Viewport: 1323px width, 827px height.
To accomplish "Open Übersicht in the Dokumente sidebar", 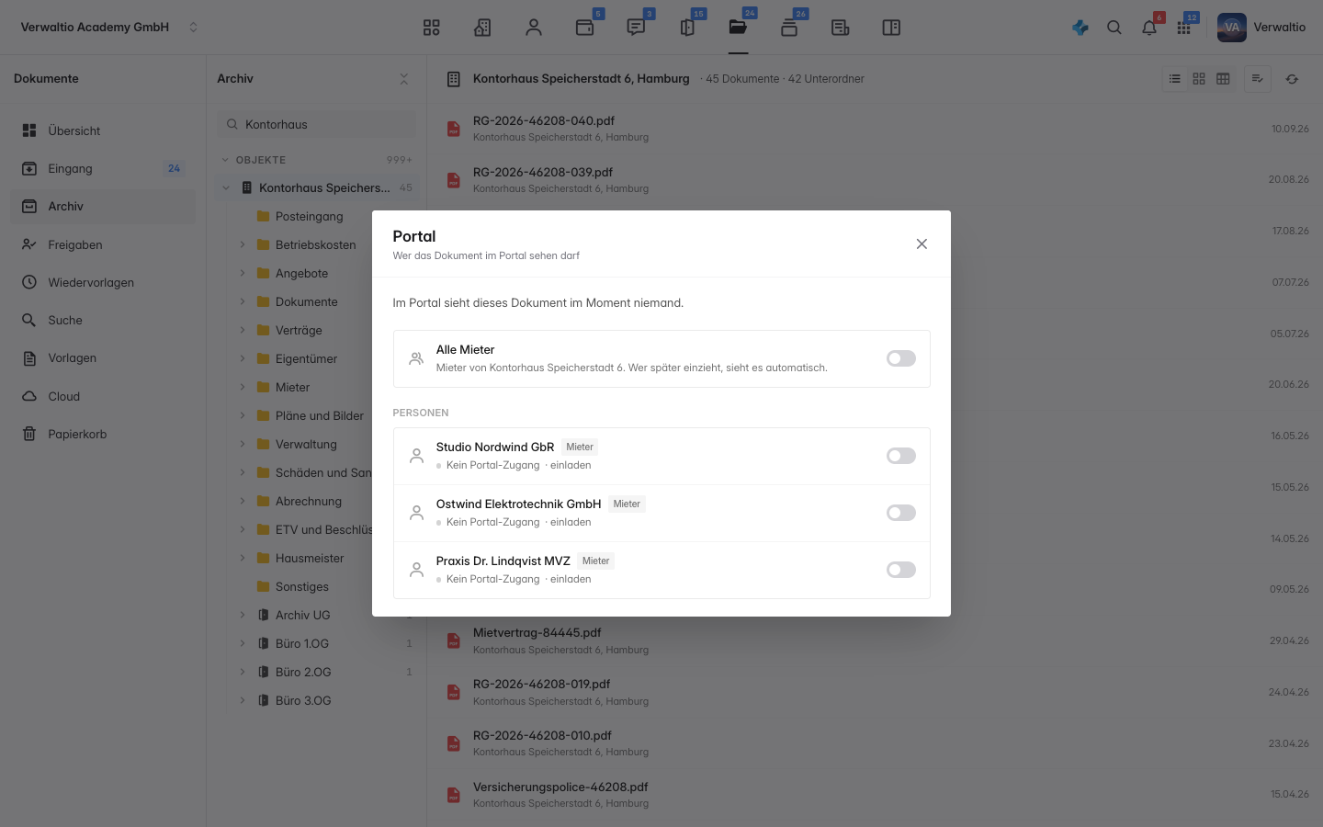I will pos(103,130).
